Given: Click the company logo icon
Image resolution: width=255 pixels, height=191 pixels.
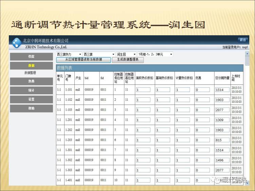Looking at the screenshot, I should pyautogui.click(x=17, y=43).
